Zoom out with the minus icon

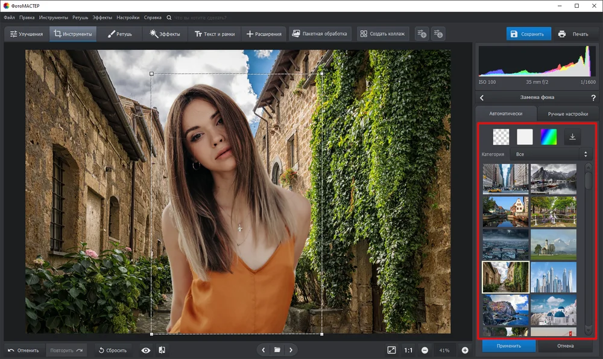tap(425, 350)
